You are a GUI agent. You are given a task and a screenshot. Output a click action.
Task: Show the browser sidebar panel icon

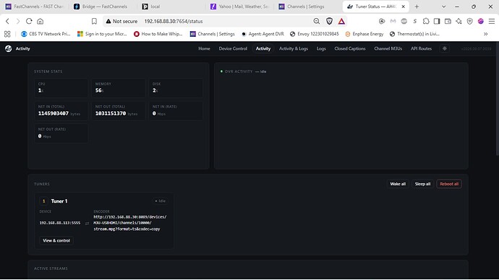pyautogui.click(x=437, y=21)
